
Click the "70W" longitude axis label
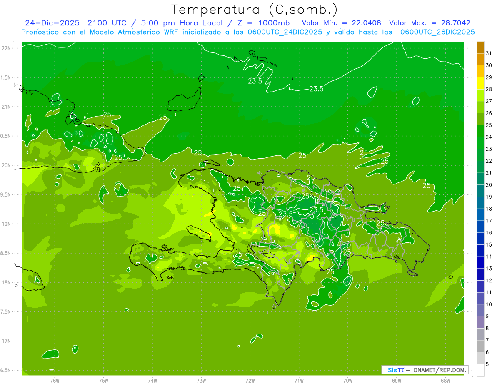(348, 380)
